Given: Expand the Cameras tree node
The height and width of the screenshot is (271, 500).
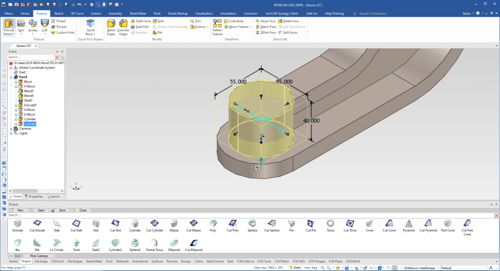Looking at the screenshot, I should 11,128.
